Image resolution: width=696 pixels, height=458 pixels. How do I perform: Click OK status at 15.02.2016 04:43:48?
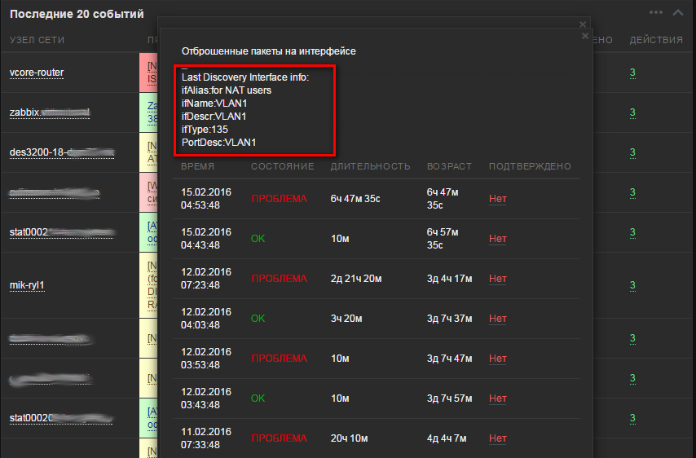(258, 239)
